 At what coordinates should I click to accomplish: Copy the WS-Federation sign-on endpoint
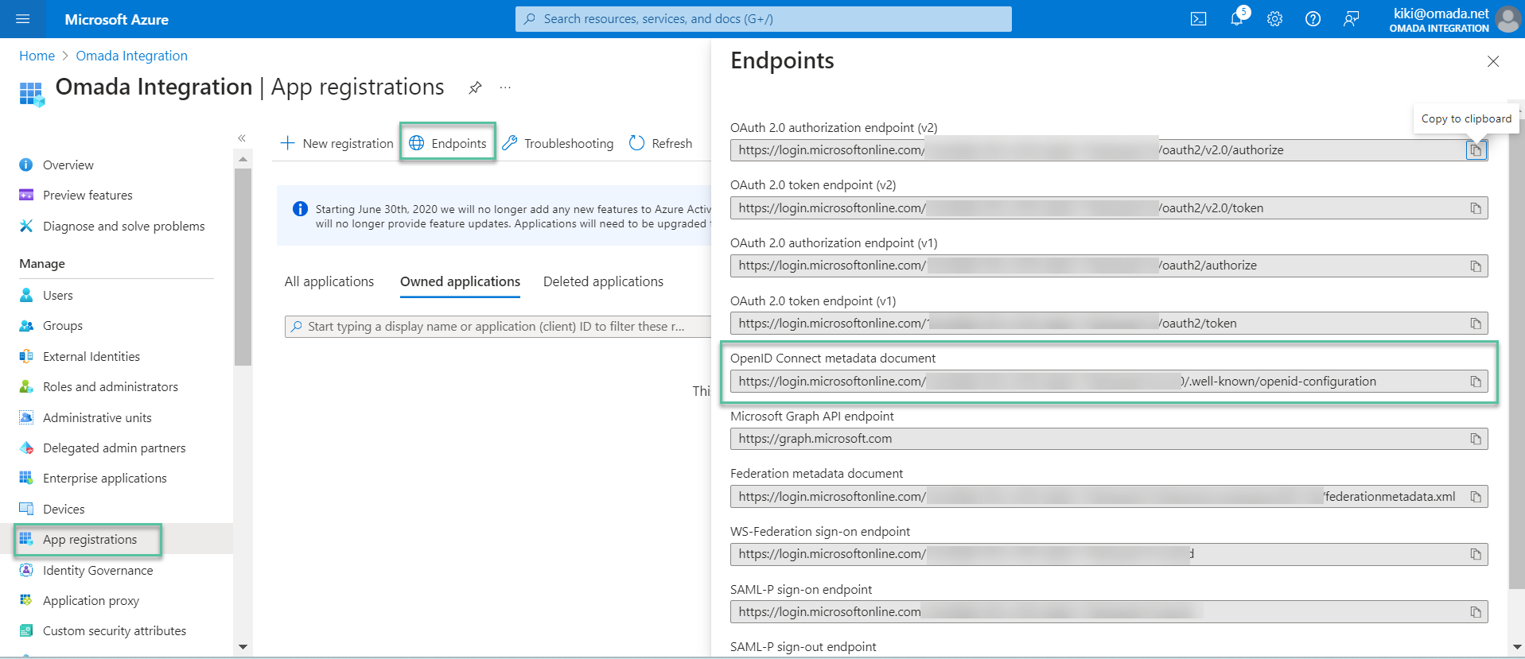pos(1476,554)
